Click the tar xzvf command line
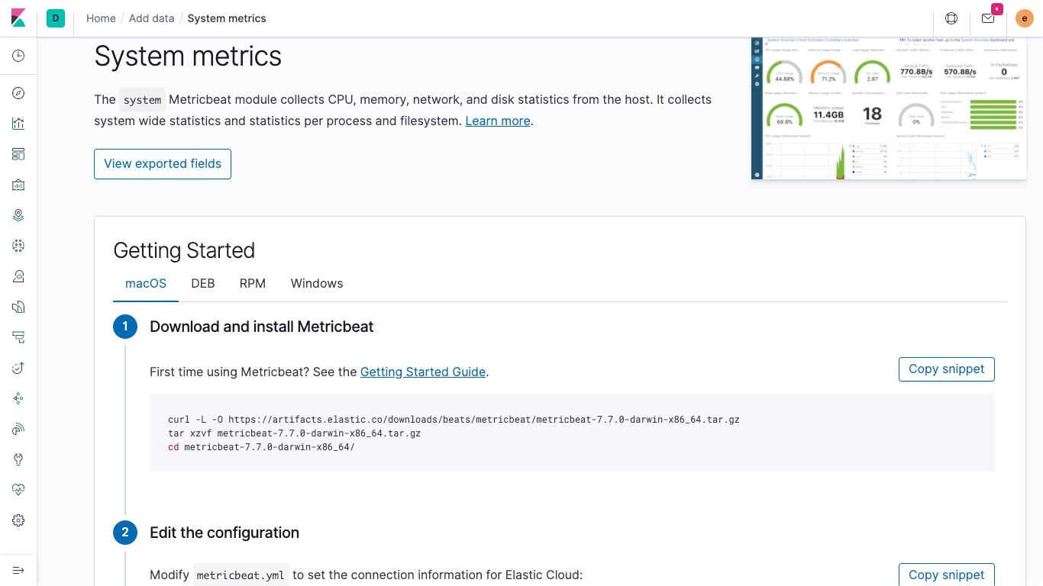 [x=294, y=433]
